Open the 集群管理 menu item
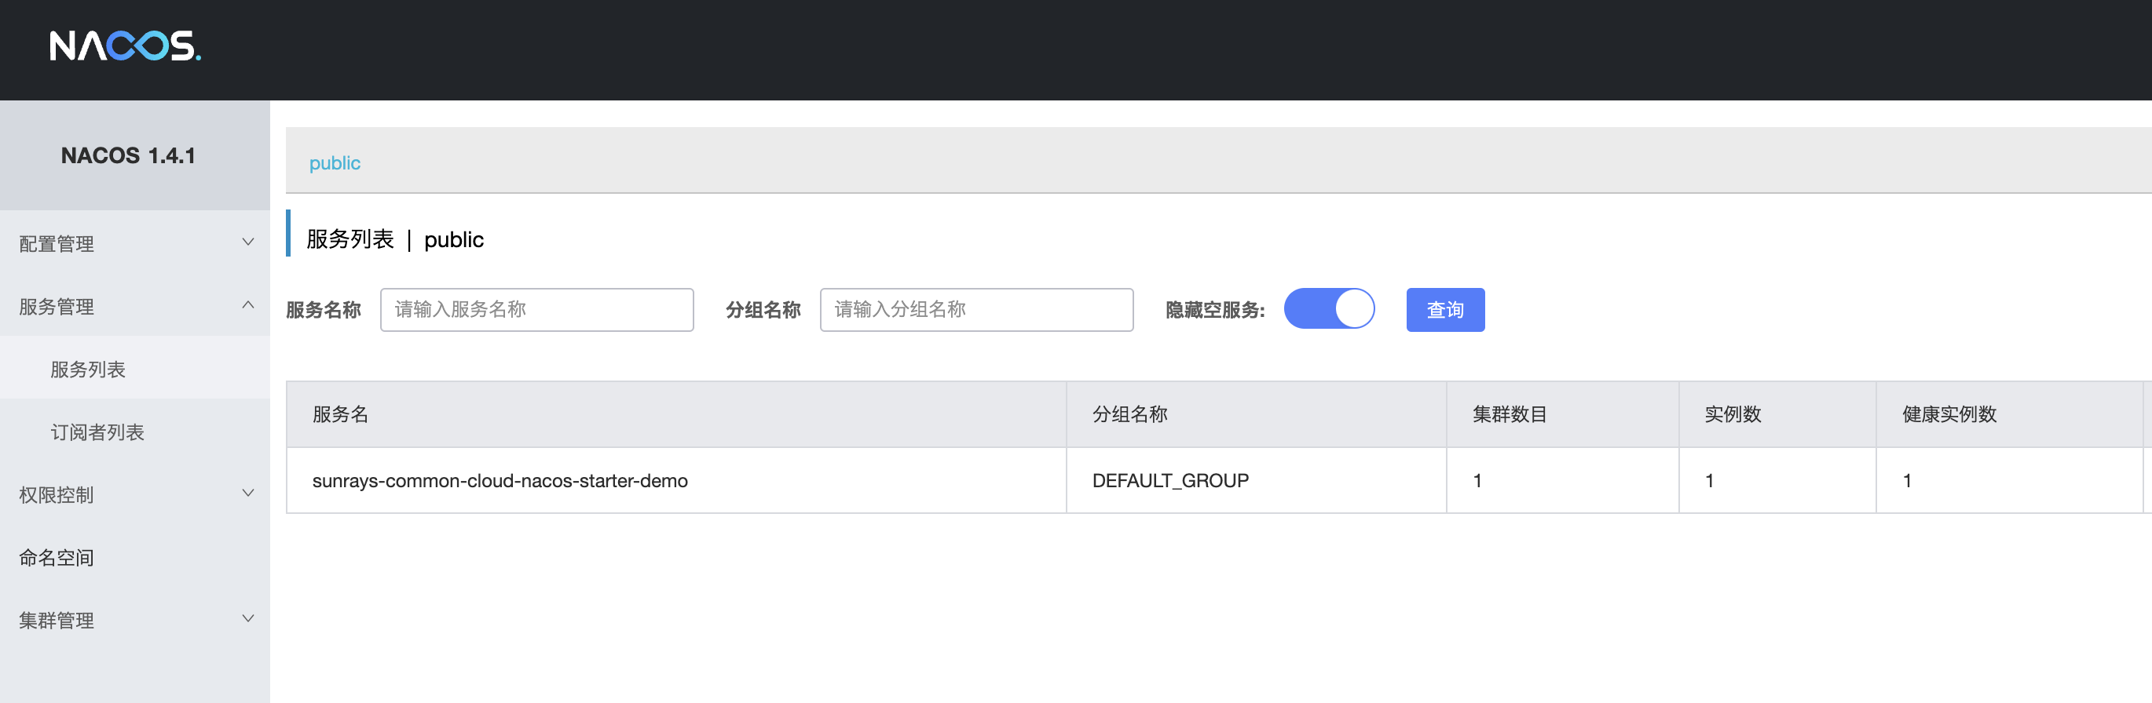 [x=134, y=620]
